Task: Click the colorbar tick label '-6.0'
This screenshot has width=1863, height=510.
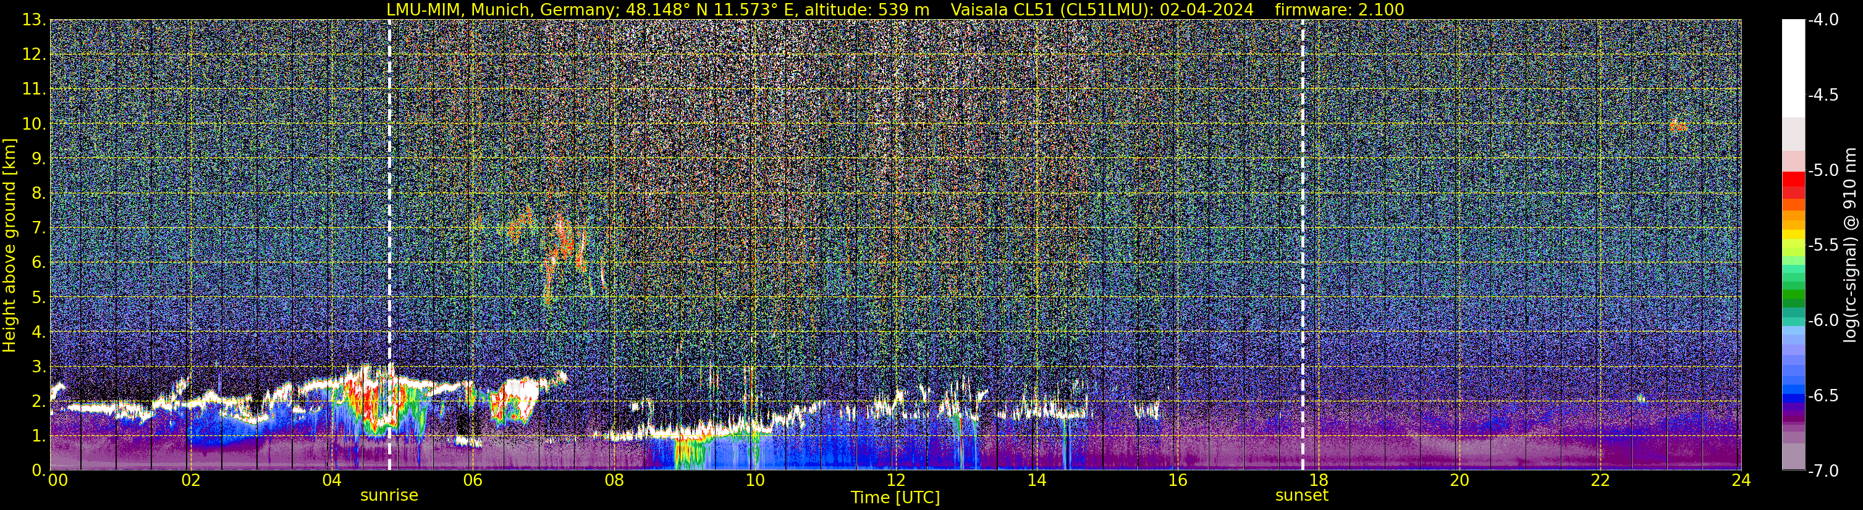Action: point(1822,320)
